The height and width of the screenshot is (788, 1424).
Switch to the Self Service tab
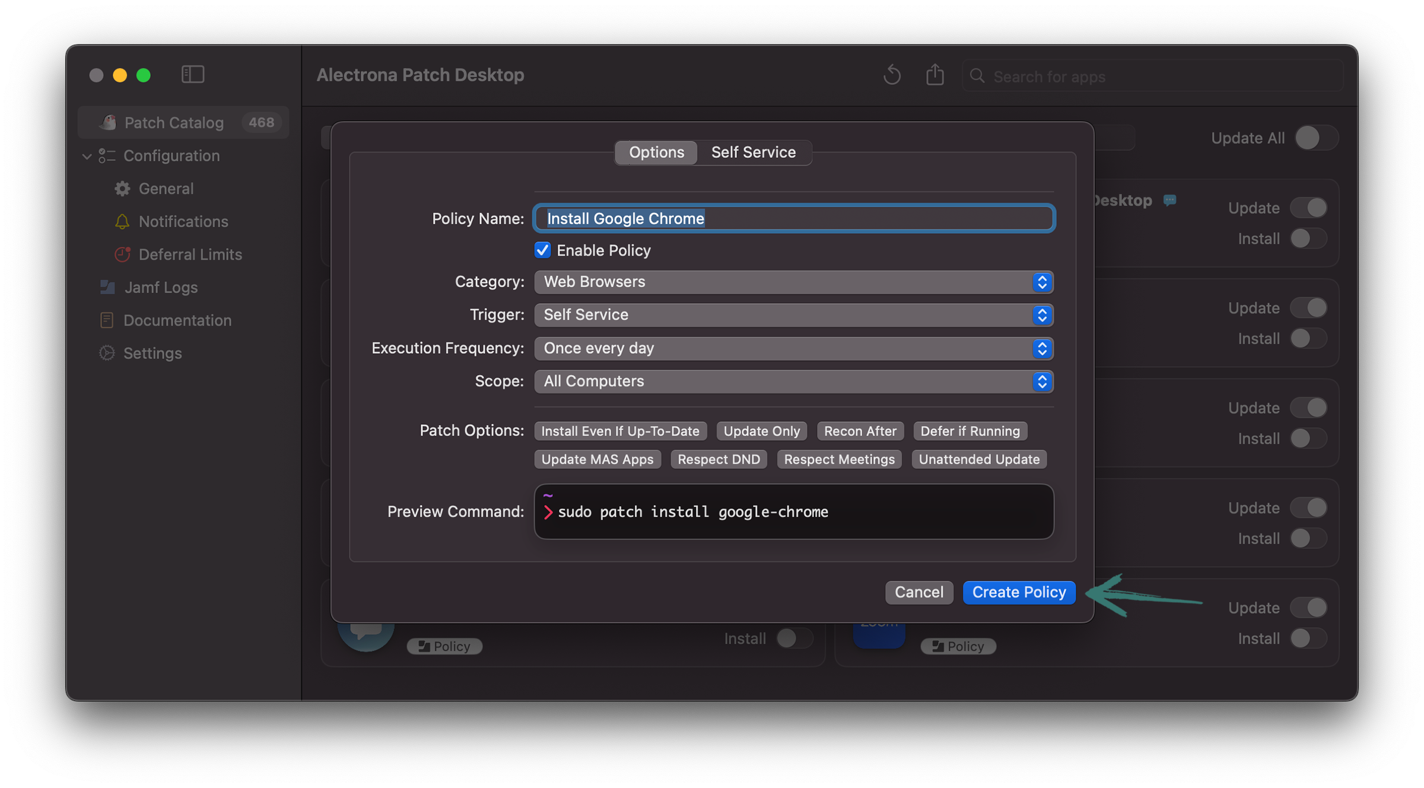pyautogui.click(x=753, y=152)
